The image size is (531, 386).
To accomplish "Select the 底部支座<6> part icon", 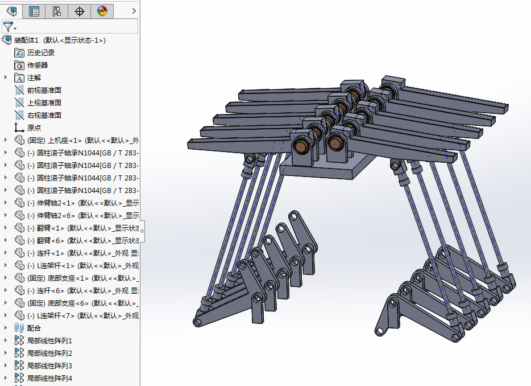I will [20, 303].
